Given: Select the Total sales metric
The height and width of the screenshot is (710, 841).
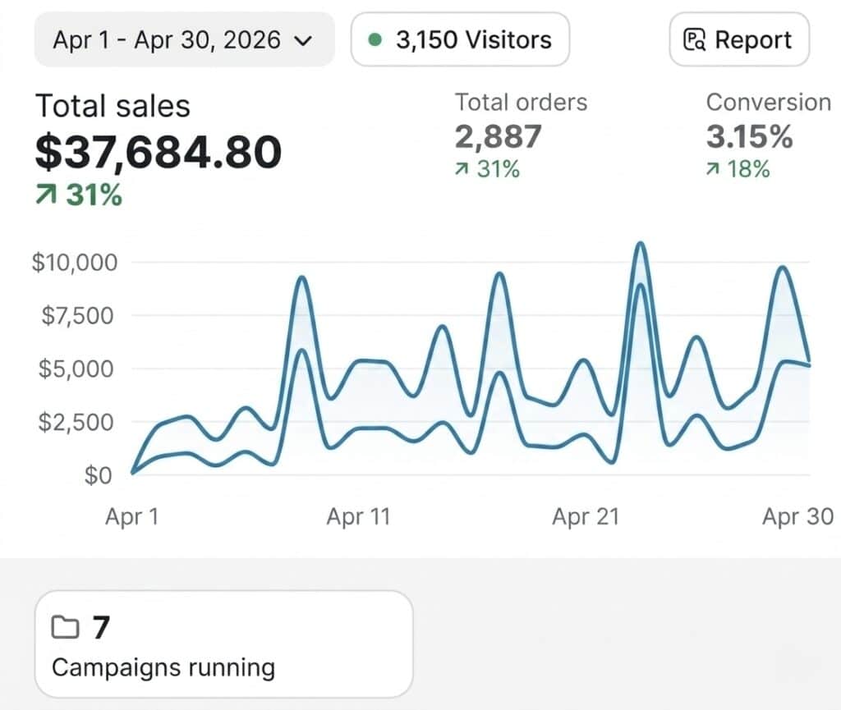Looking at the screenshot, I should pos(113,106).
